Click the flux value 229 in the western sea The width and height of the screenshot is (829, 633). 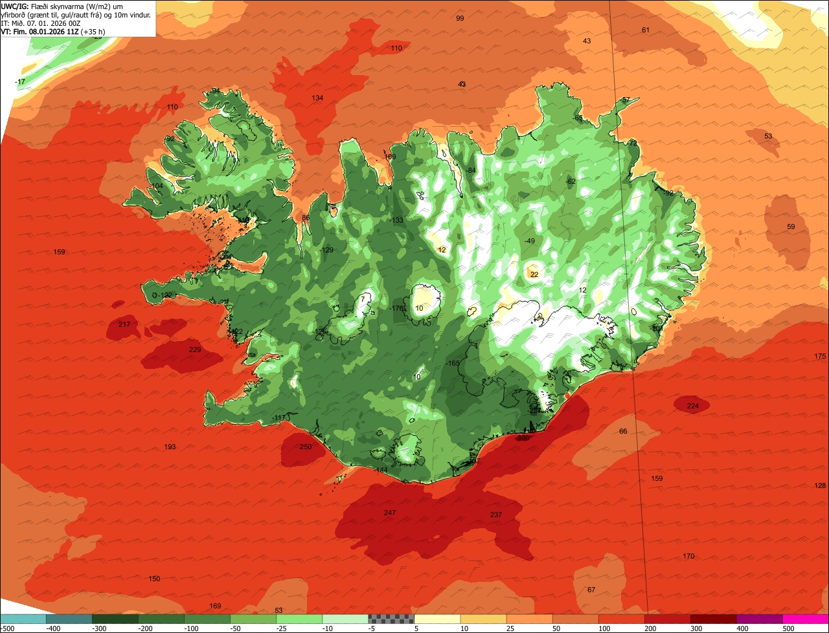click(x=195, y=350)
